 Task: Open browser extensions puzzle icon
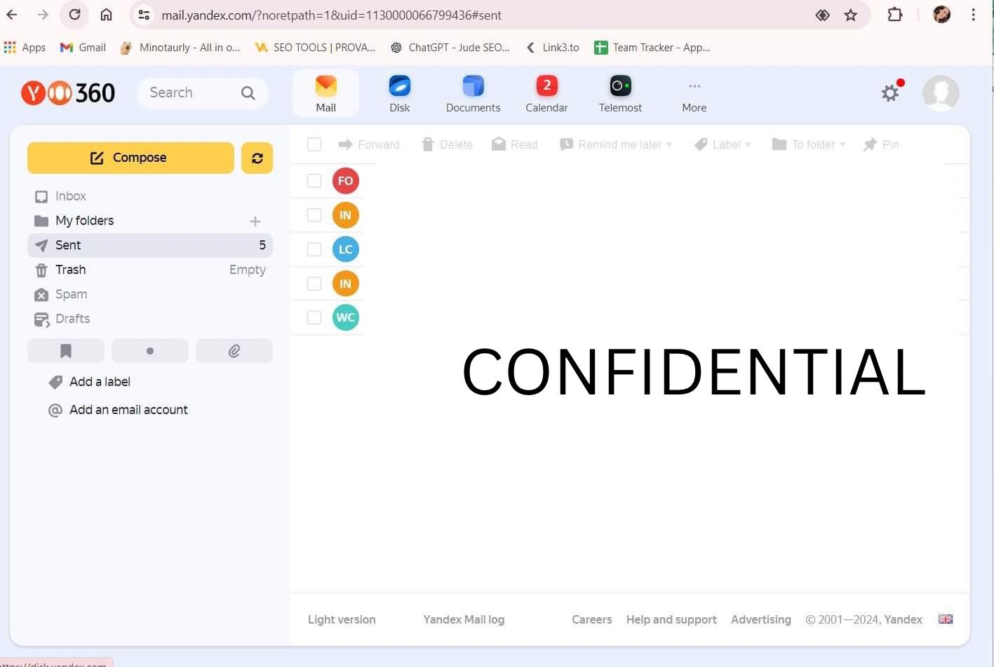[895, 15]
